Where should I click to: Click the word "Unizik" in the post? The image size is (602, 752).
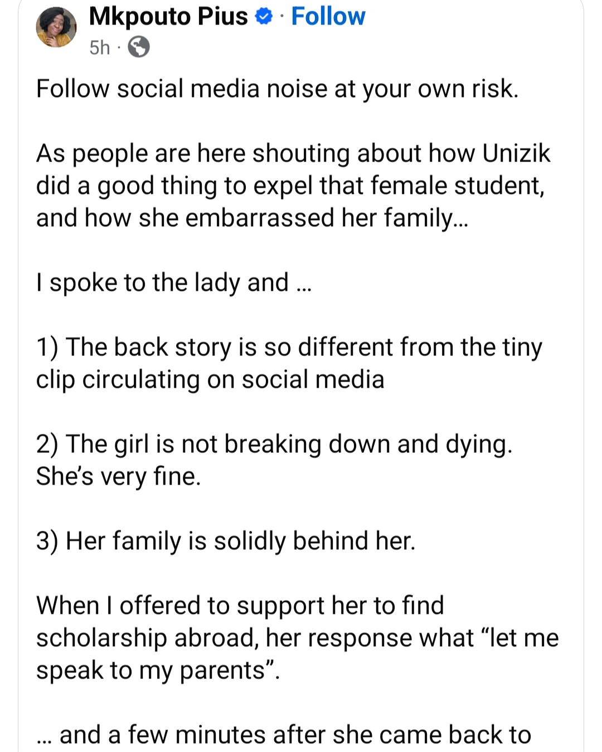point(516,154)
